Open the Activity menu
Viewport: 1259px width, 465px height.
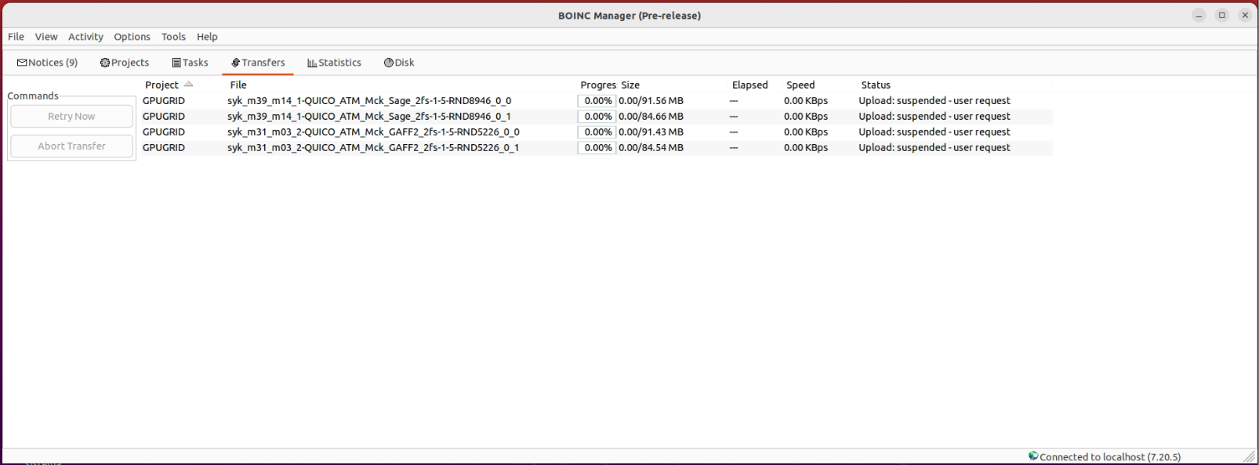(x=85, y=37)
